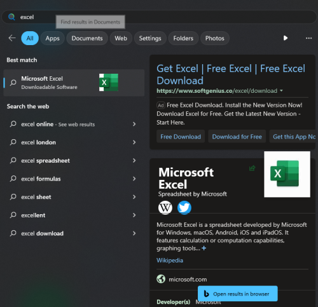Expand chevron for excel online
The height and width of the screenshot is (307, 318).
tap(134, 124)
